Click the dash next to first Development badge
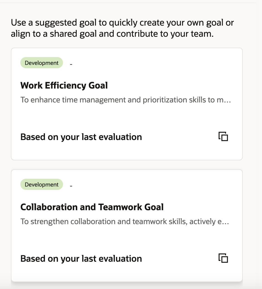262x289 pixels. point(71,64)
